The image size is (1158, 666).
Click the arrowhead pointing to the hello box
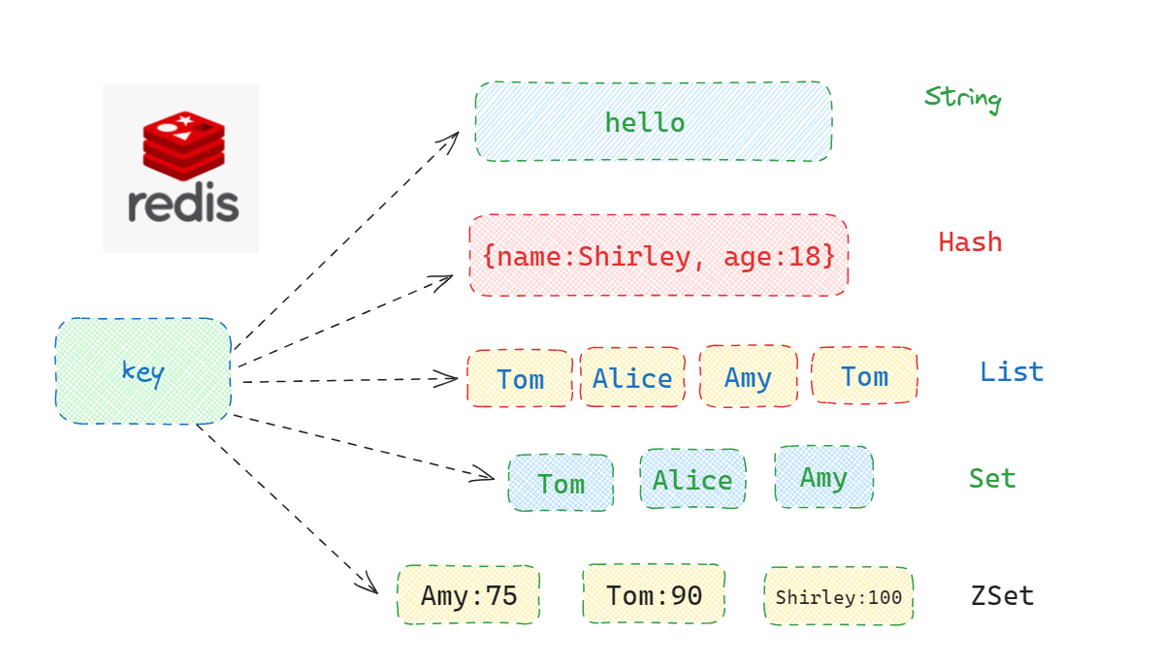pyautogui.click(x=450, y=139)
